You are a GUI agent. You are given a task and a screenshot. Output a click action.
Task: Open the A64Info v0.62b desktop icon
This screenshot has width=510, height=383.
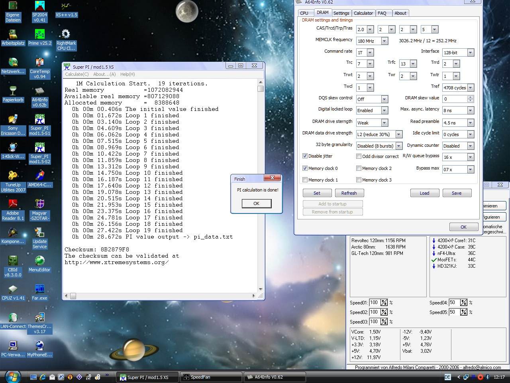point(39,97)
